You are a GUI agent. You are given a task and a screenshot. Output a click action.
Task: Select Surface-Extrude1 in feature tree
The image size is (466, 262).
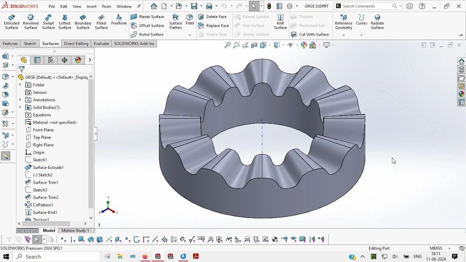coord(48,167)
